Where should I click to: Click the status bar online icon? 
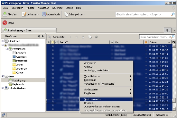pyautogui.click(x=4, y=115)
